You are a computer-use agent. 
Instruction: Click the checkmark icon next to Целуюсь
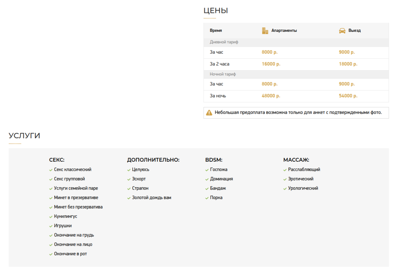(x=129, y=170)
